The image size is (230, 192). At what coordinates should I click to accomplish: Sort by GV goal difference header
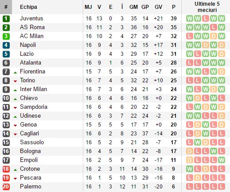click(x=158, y=7)
